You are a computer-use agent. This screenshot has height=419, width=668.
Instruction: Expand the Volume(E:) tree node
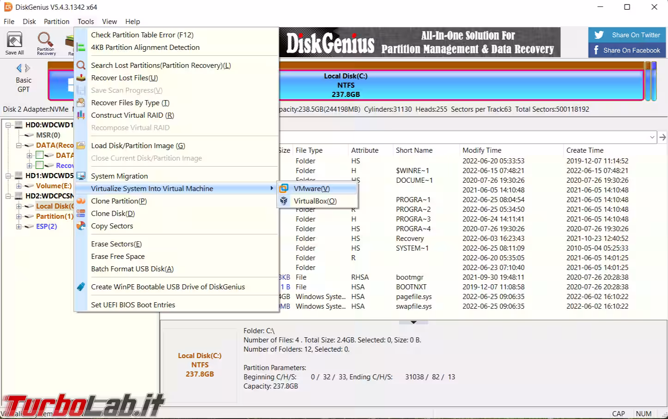(x=19, y=186)
